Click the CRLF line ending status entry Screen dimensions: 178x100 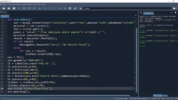pyautogui.click(x=168, y=99)
